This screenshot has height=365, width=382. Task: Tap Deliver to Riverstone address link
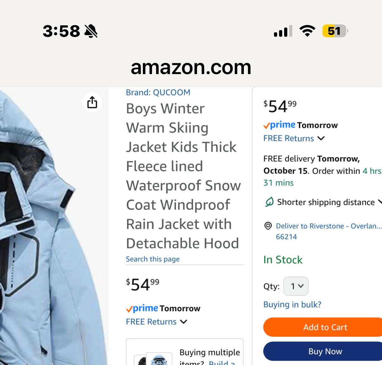point(328,226)
